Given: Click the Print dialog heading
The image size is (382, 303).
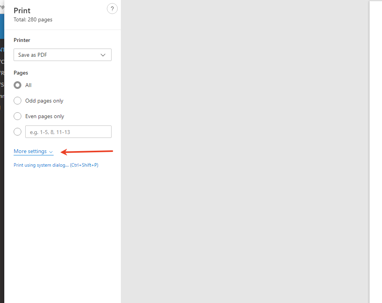Looking at the screenshot, I should [22, 10].
